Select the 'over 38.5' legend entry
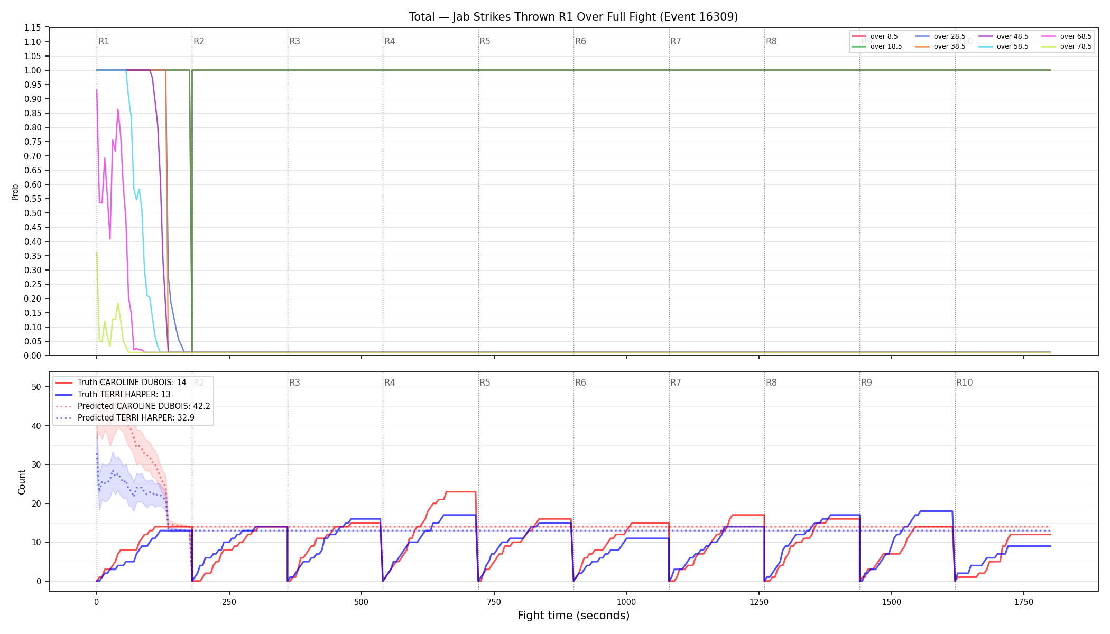The width and height of the screenshot is (1110, 634). coord(940,46)
